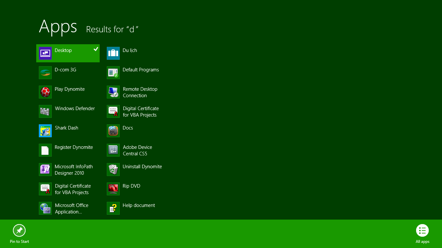Click the Desktop app icon

(x=45, y=53)
